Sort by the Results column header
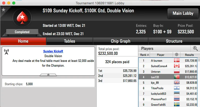Viewport: 200px width, 107px height. pyautogui.click(x=189, y=55)
